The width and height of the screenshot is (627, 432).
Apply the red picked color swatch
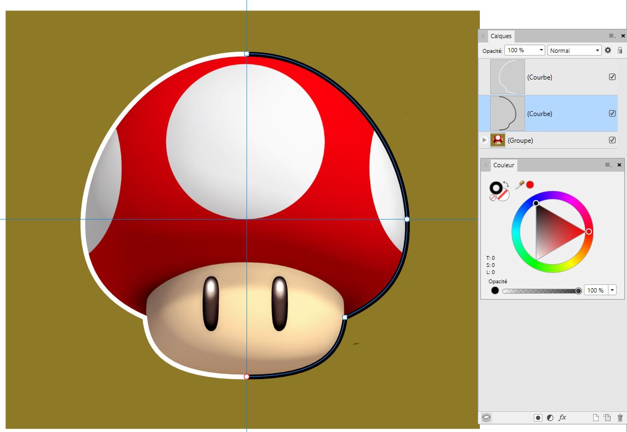pos(530,185)
